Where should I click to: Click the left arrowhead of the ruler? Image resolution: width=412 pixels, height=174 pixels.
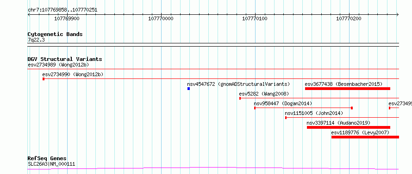[29, 15]
